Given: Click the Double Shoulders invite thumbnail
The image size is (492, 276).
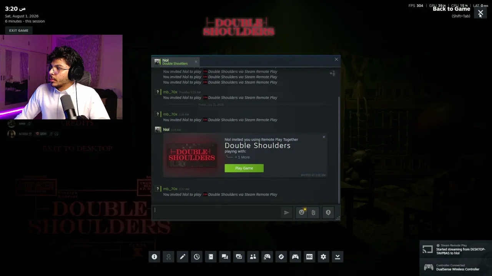Looking at the screenshot, I should click(x=191, y=155).
